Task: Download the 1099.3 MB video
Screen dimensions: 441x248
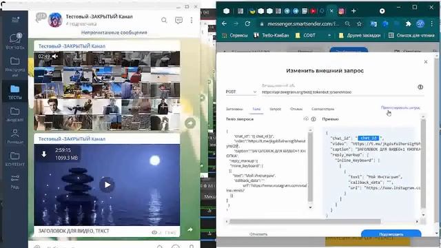Action: (44, 154)
